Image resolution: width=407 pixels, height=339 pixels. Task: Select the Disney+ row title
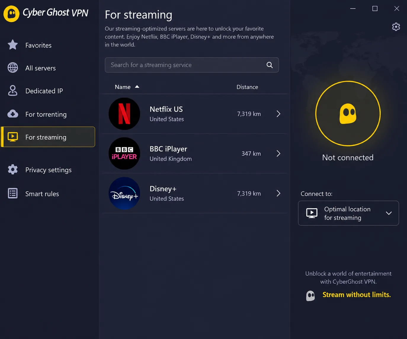pos(163,189)
